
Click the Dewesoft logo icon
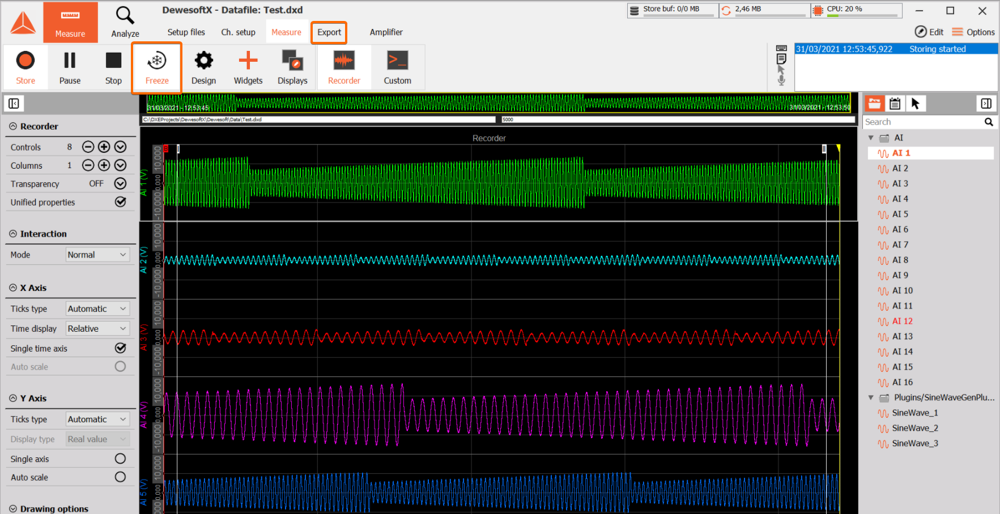pyautogui.click(x=23, y=23)
